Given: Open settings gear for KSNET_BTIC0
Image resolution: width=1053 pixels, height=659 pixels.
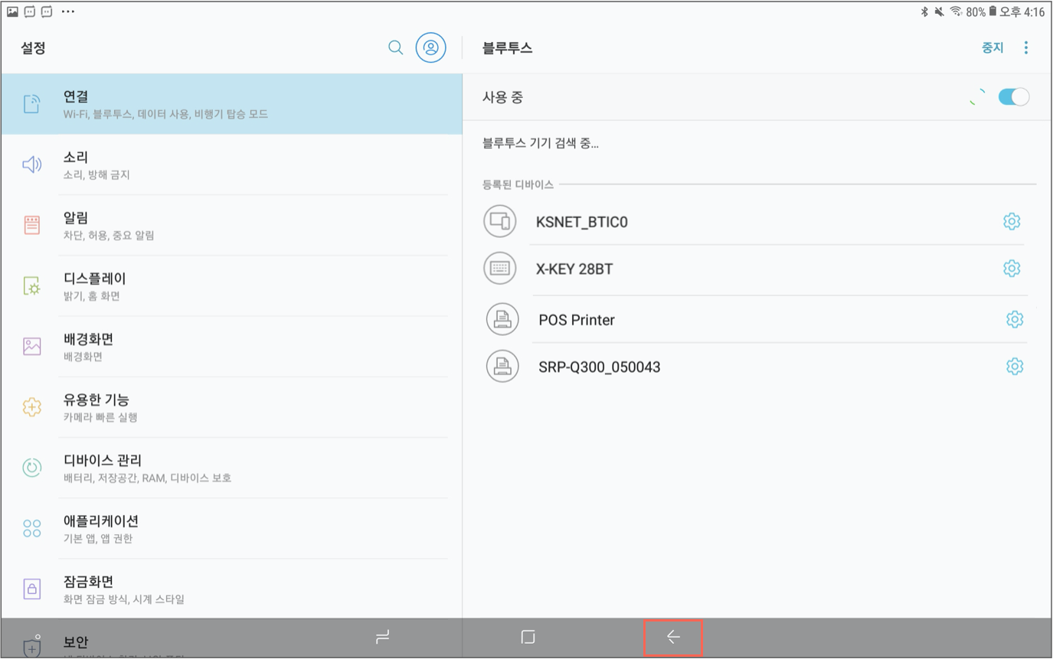Looking at the screenshot, I should 1012,222.
